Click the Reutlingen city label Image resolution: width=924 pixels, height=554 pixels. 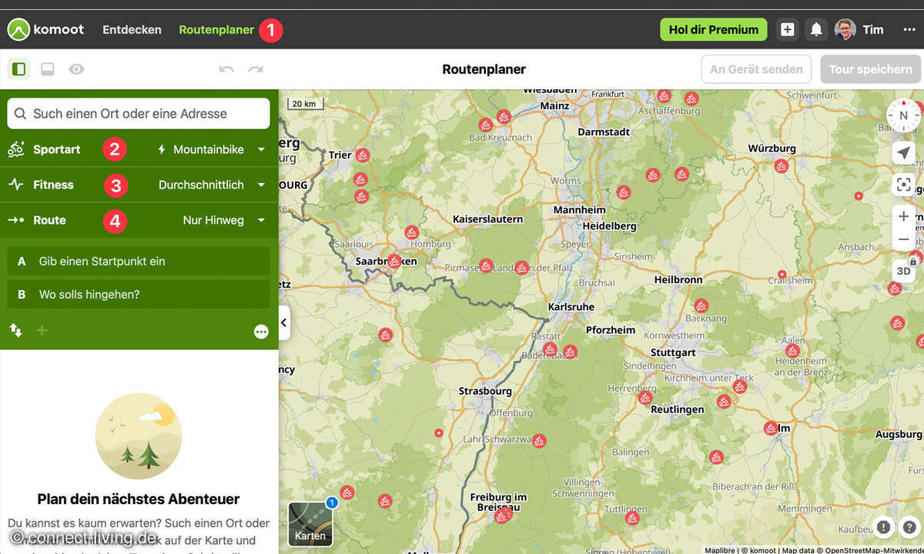(678, 409)
